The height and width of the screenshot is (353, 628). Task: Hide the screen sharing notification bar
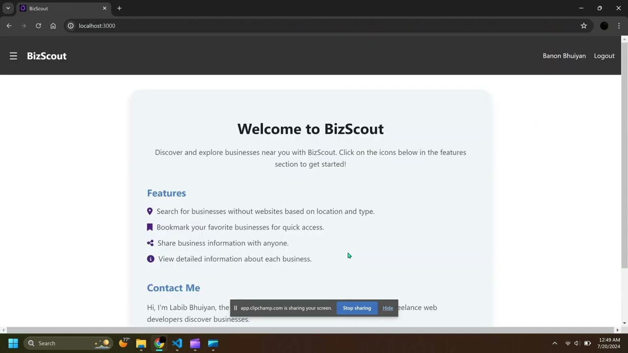click(388, 308)
